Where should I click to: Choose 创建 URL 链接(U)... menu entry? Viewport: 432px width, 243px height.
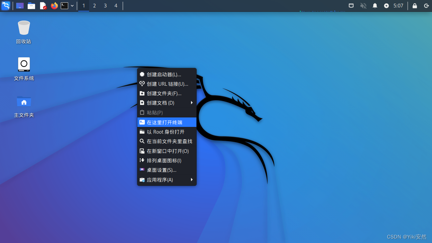click(x=167, y=84)
